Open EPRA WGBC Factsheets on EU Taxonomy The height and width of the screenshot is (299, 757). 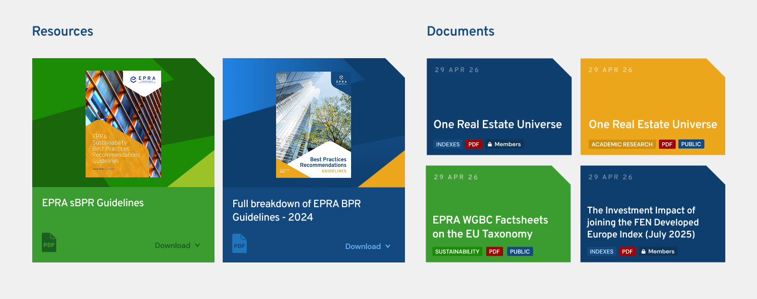(x=490, y=227)
